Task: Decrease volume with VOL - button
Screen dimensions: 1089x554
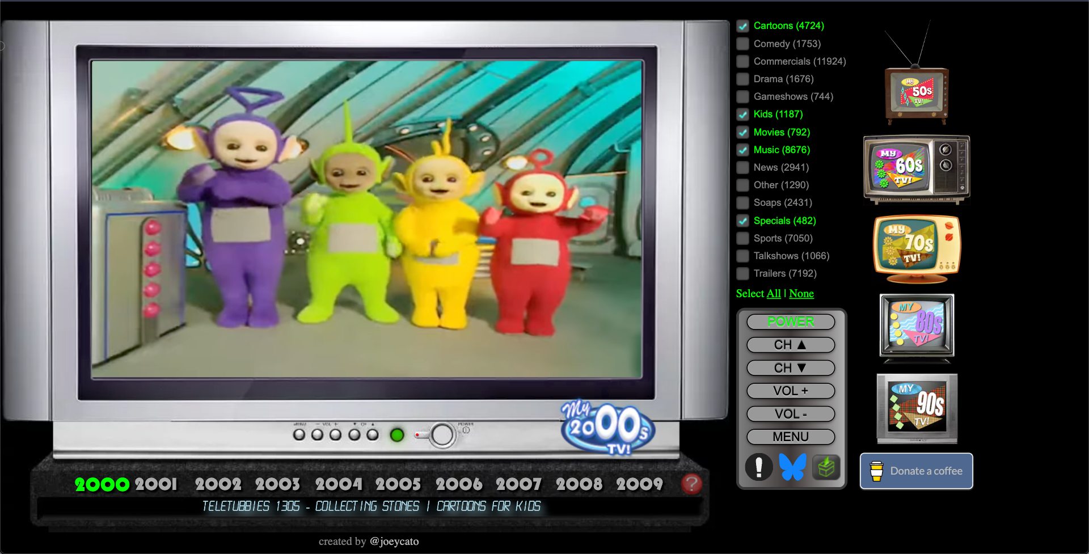Action: pyautogui.click(x=791, y=414)
